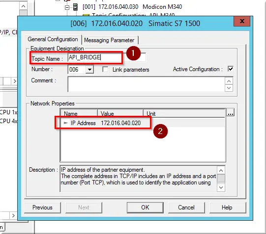Viewport: 266px width, 234px height.
Task: Switch to the Messaging Parameter tab
Action: (109, 40)
